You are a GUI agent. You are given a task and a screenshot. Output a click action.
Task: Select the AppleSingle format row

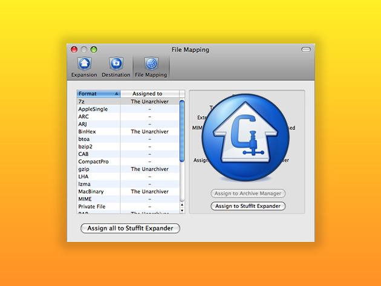(128, 109)
